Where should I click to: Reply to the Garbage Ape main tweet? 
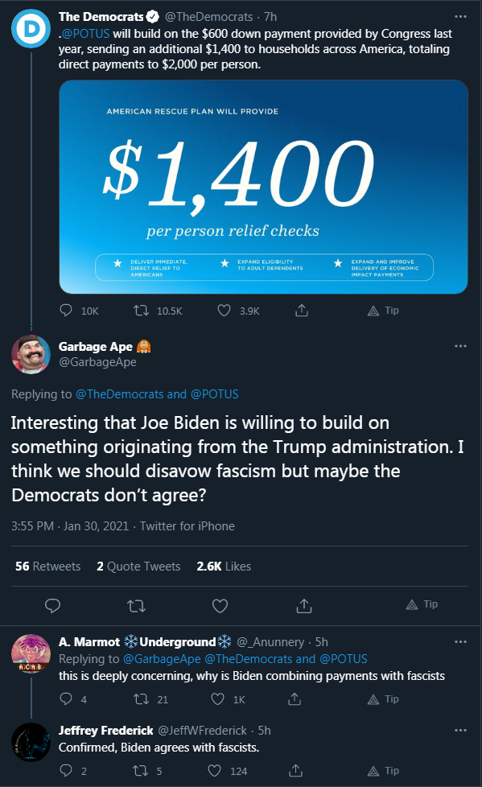pyautogui.click(x=53, y=606)
